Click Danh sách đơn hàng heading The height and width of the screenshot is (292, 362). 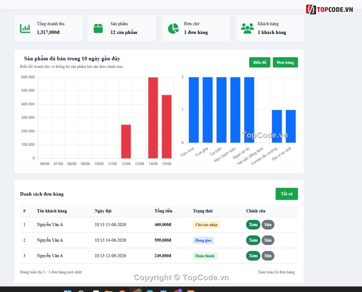[42, 194]
